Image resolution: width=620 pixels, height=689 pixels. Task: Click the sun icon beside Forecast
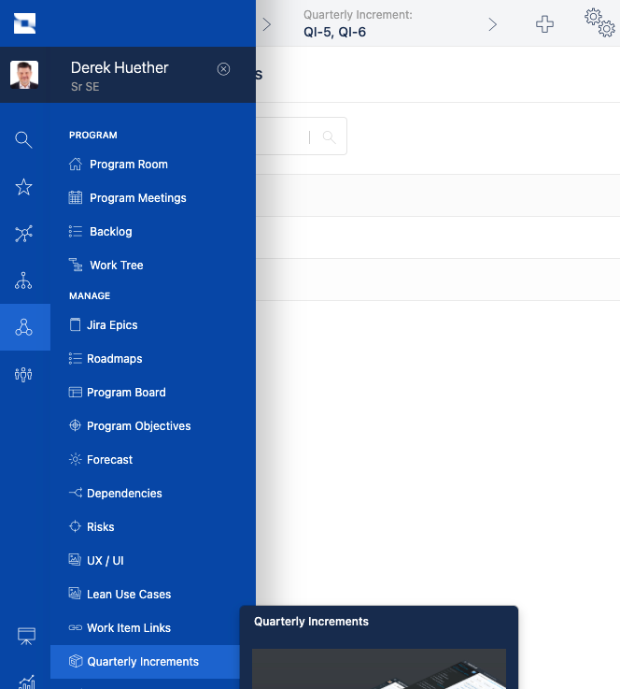tap(76, 459)
